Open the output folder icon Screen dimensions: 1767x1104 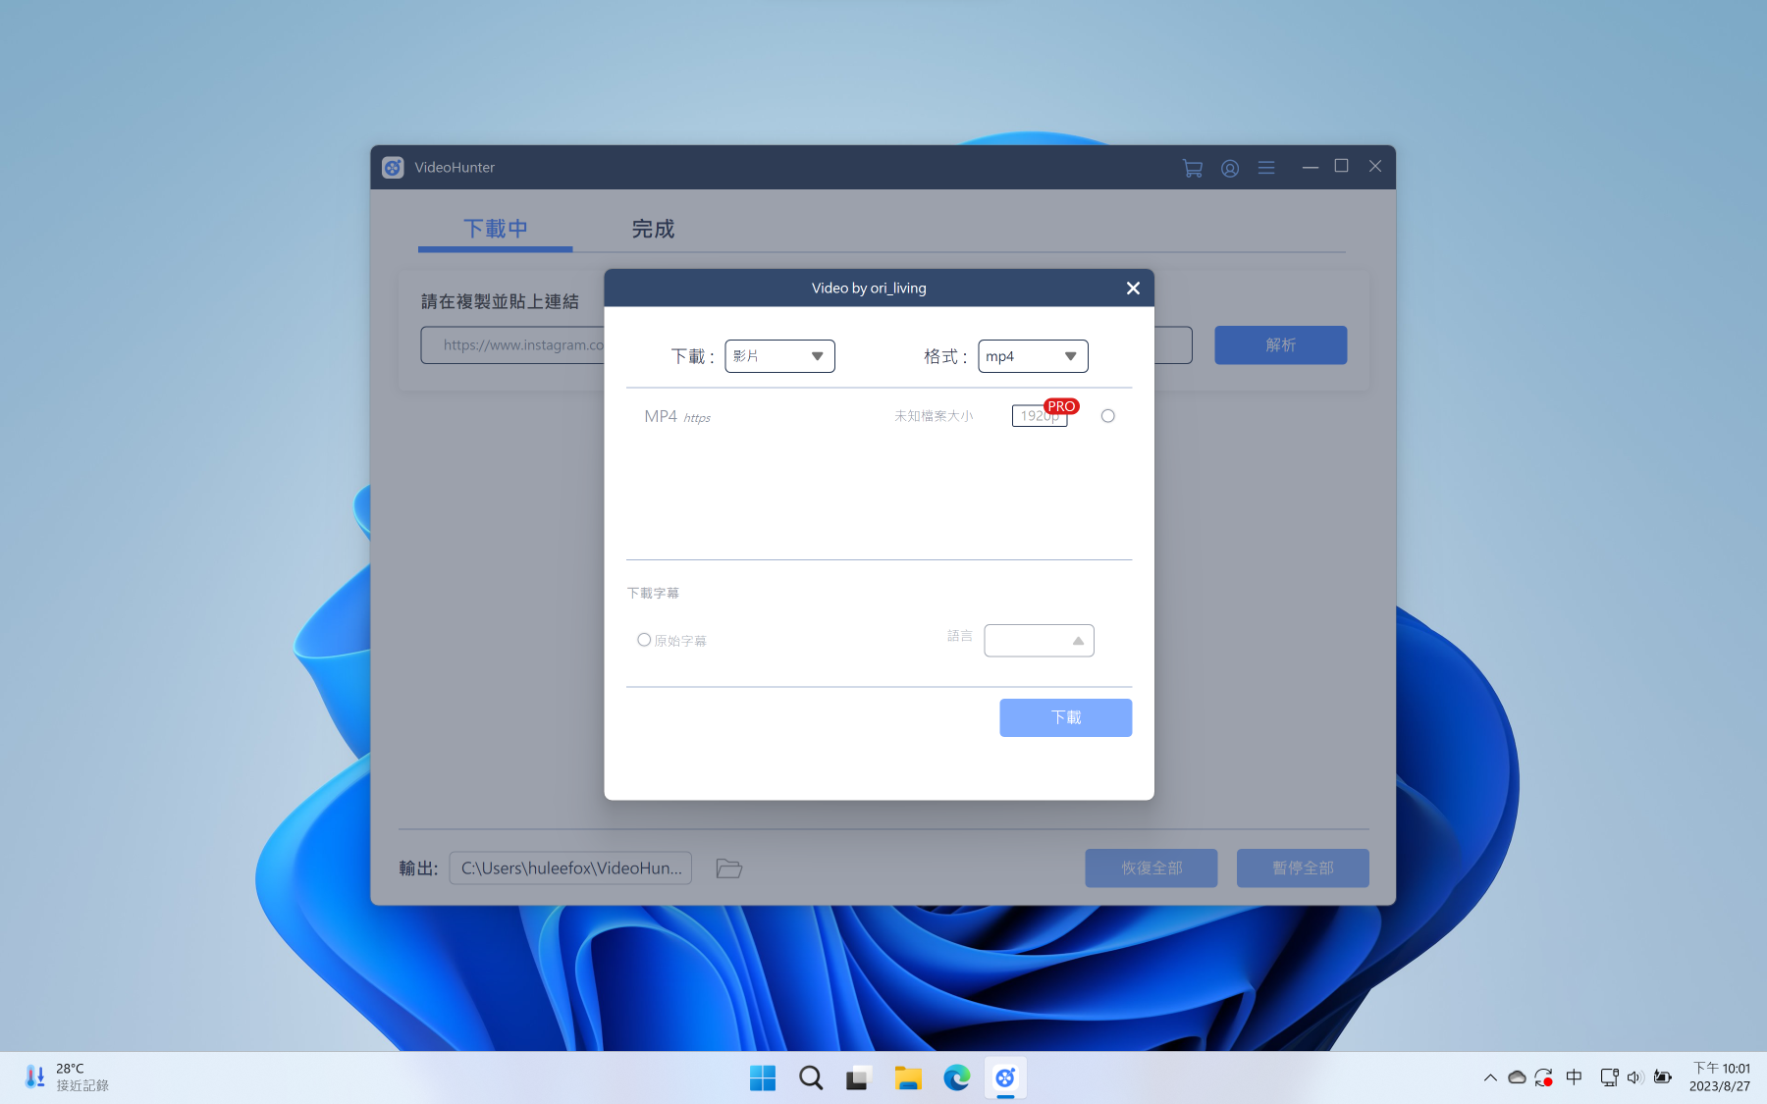point(728,868)
